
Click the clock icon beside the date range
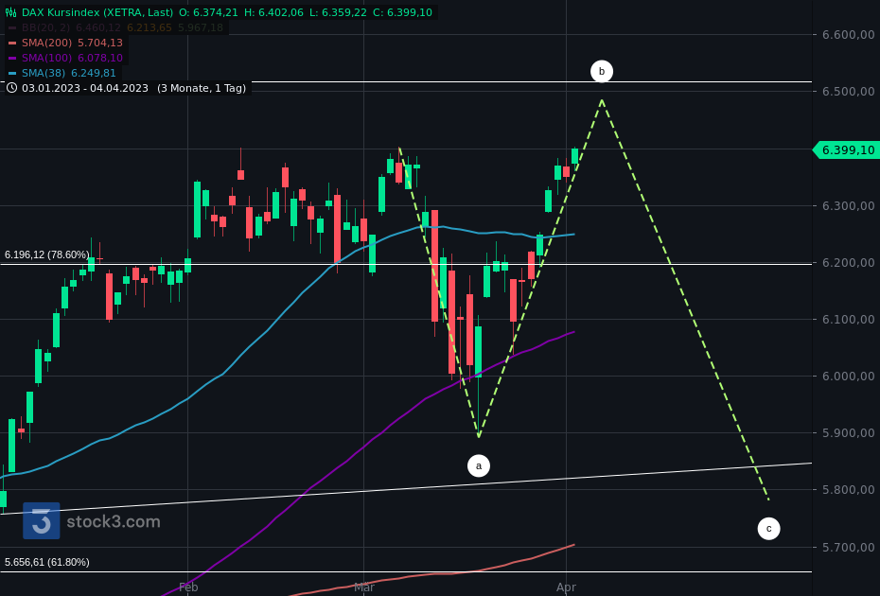[11, 88]
